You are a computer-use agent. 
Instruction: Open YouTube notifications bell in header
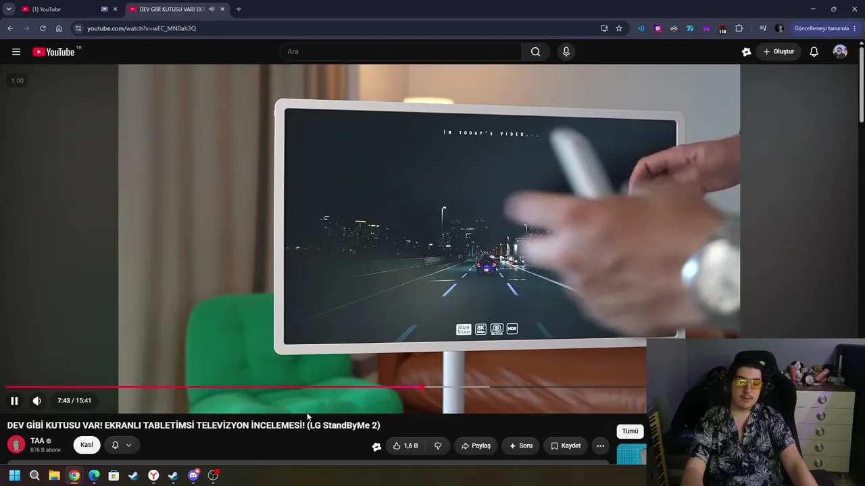[x=814, y=52]
